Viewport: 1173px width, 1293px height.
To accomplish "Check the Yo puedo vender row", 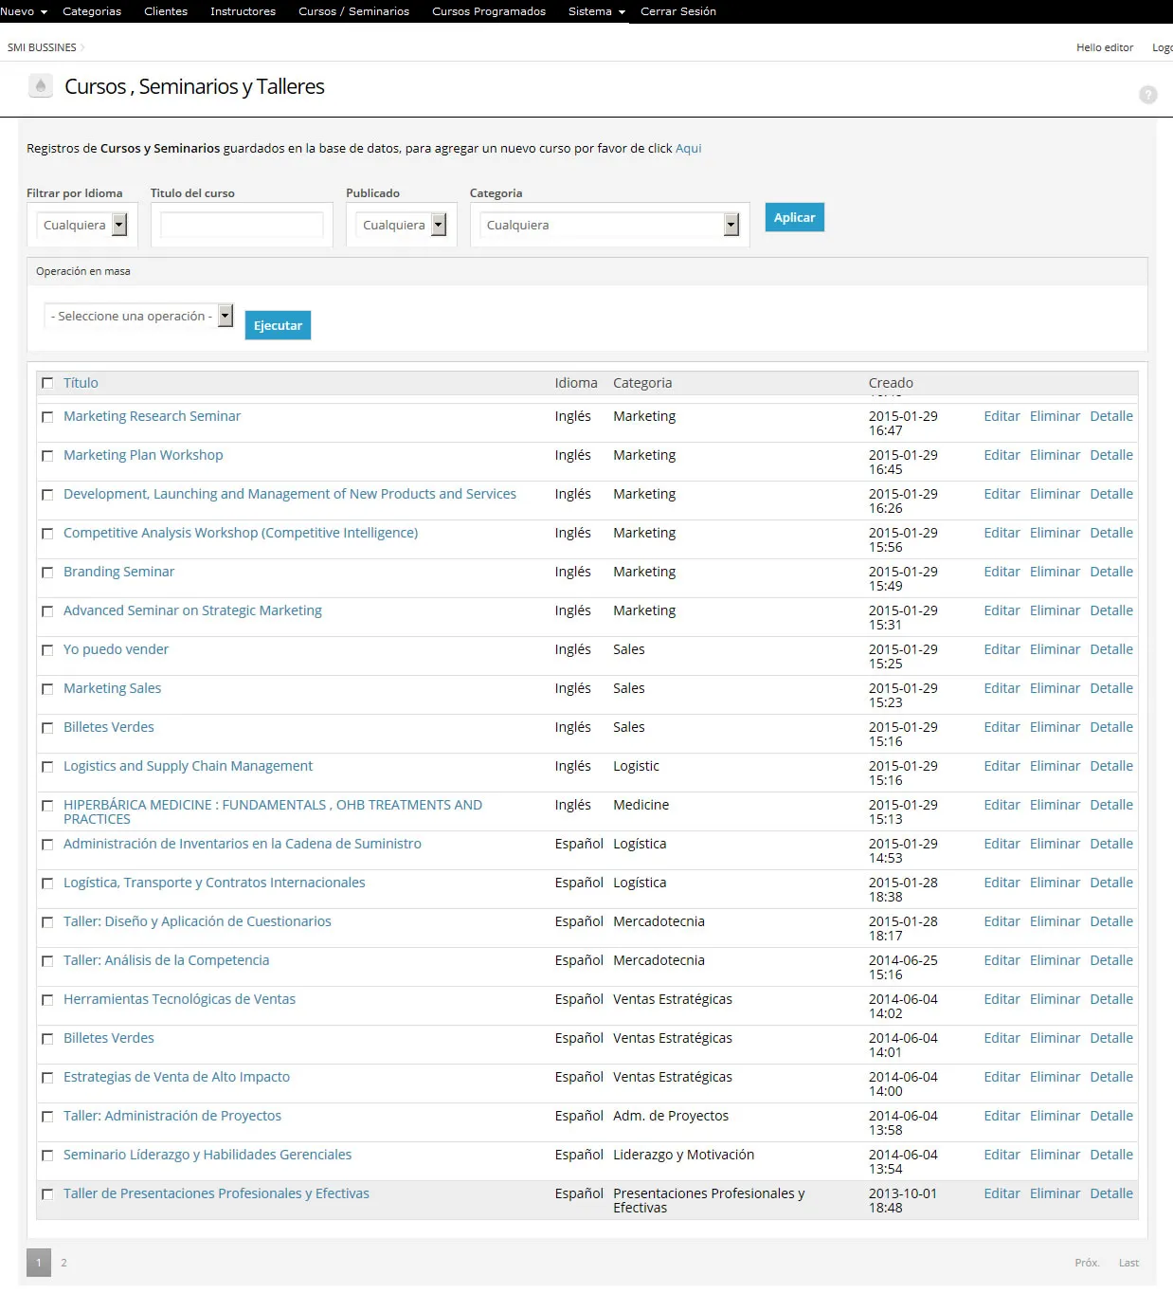I will (x=47, y=650).
